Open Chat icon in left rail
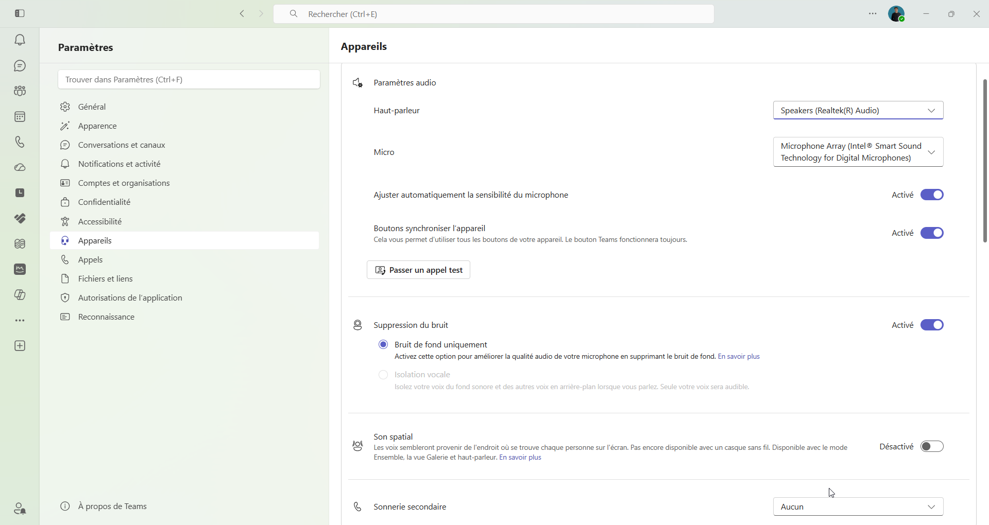This screenshot has height=525, width=989. [20, 66]
